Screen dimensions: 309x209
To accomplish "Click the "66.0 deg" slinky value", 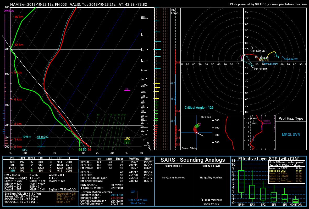I will 206,117.
